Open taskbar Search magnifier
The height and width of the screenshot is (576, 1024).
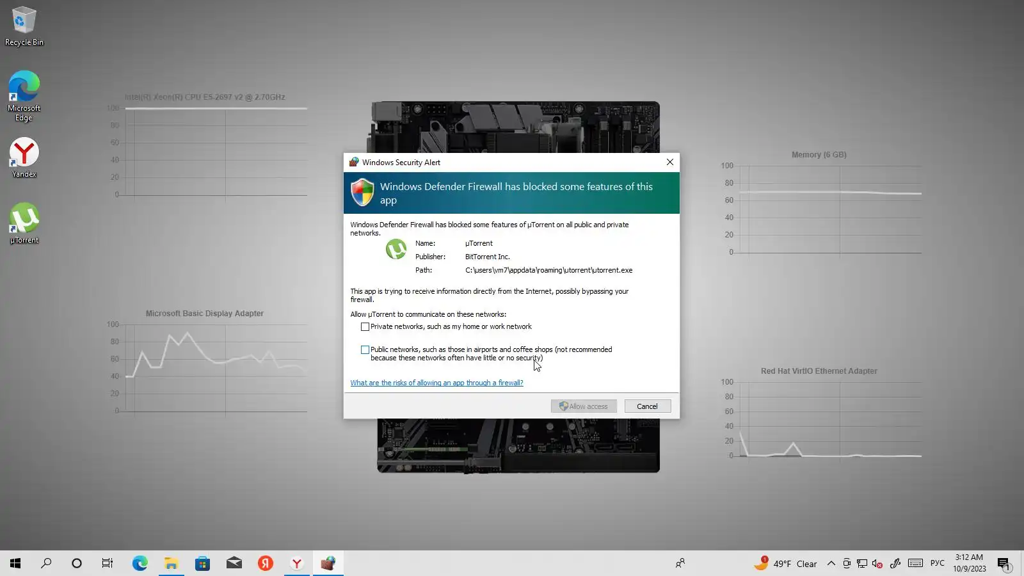(46, 563)
